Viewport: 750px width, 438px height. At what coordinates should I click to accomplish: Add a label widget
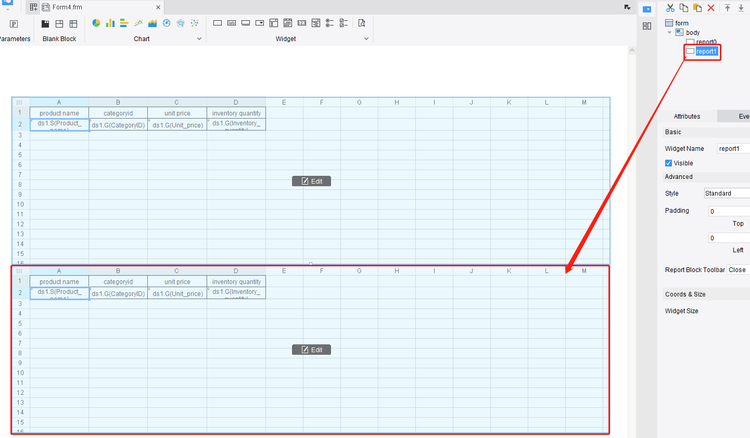tap(232, 23)
